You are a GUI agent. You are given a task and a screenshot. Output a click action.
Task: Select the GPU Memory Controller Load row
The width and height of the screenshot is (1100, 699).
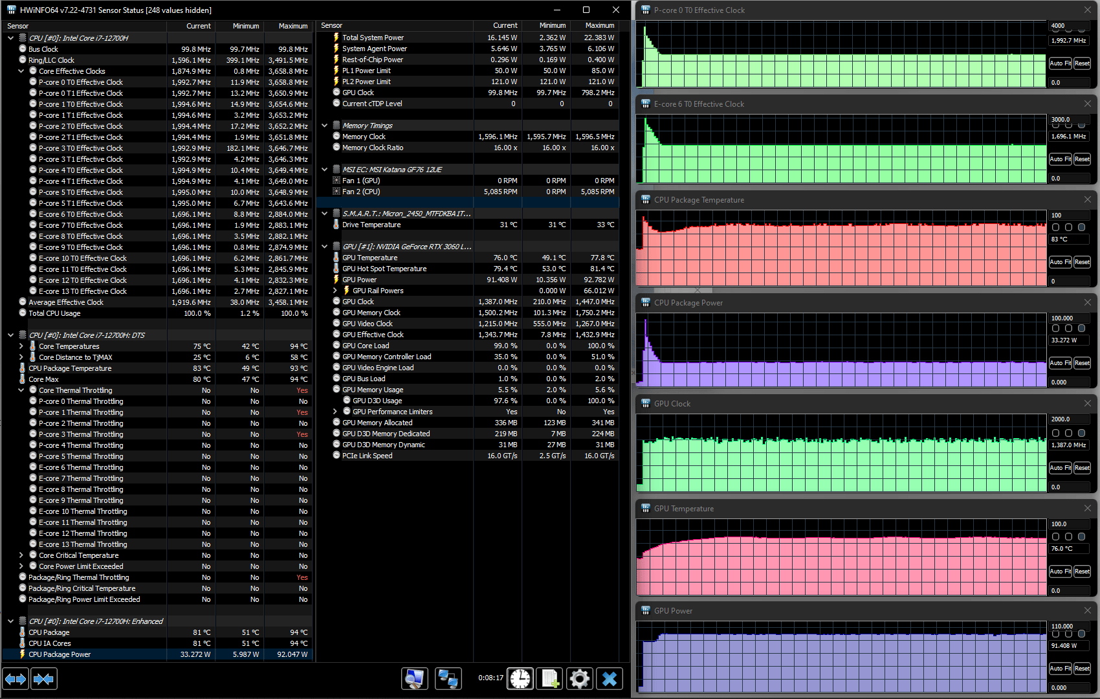469,357
